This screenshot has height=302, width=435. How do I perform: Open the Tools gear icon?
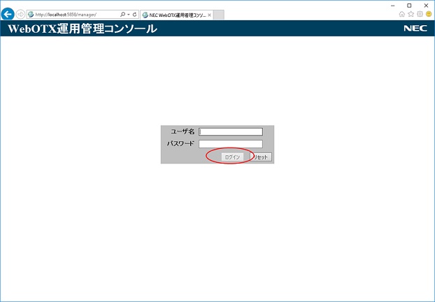tap(420, 14)
